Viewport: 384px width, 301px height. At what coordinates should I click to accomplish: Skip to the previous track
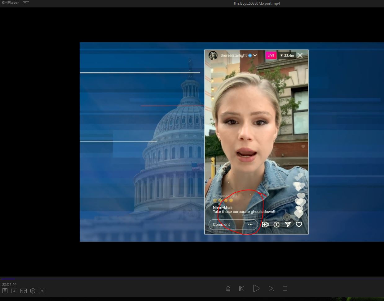tap(242, 288)
